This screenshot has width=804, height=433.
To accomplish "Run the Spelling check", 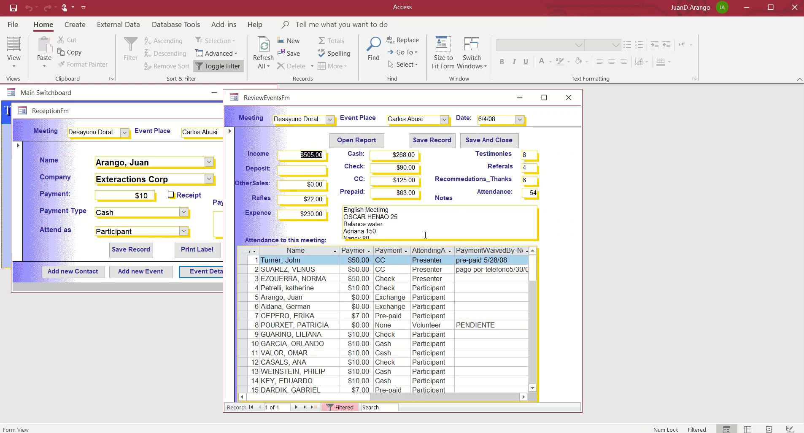I will (334, 54).
